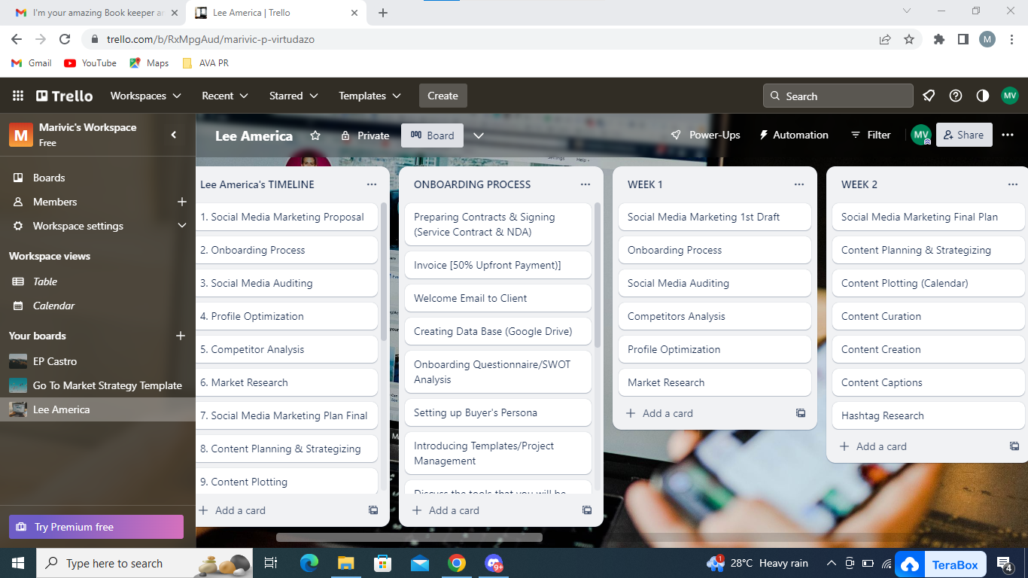
Task: Bookmark this tab with the star icon
Action: (909, 39)
